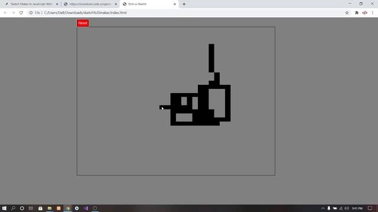Viewport: 378px width, 212px height.
Task: Close the Etch-a-Sketch tab
Action: coord(175,4)
